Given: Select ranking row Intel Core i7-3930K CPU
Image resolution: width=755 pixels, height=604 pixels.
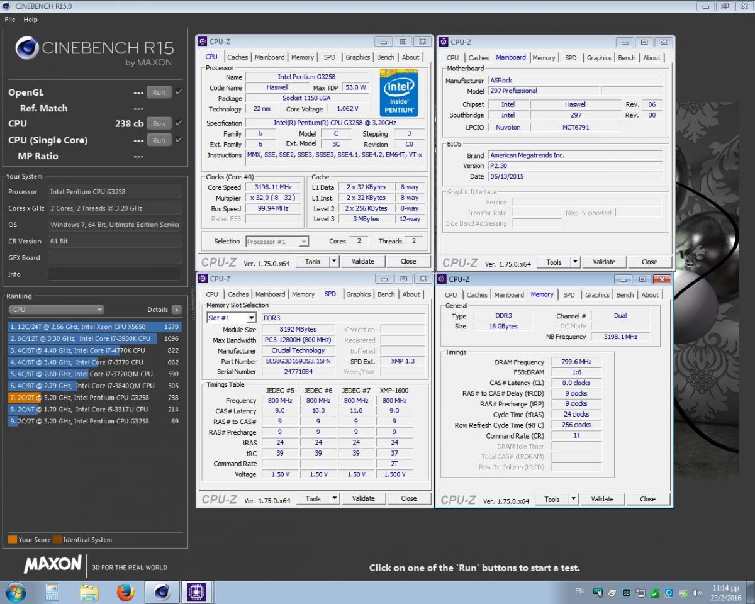Looking at the screenshot, I should 95,338.
